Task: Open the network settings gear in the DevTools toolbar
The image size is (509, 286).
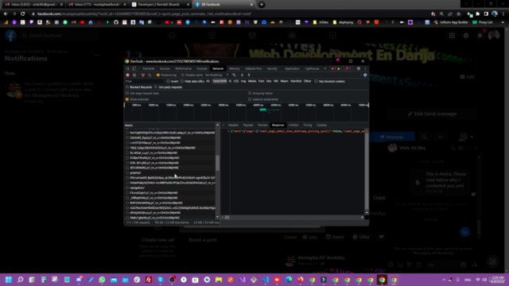Action: 365,75
